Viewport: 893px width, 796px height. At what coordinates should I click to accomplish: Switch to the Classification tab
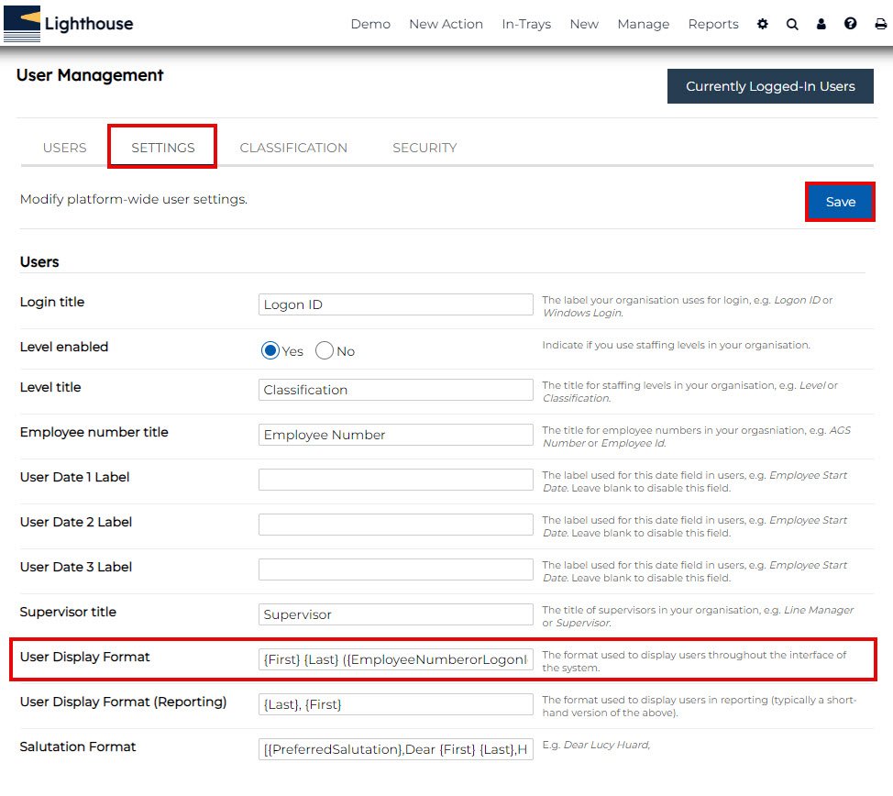(x=293, y=148)
